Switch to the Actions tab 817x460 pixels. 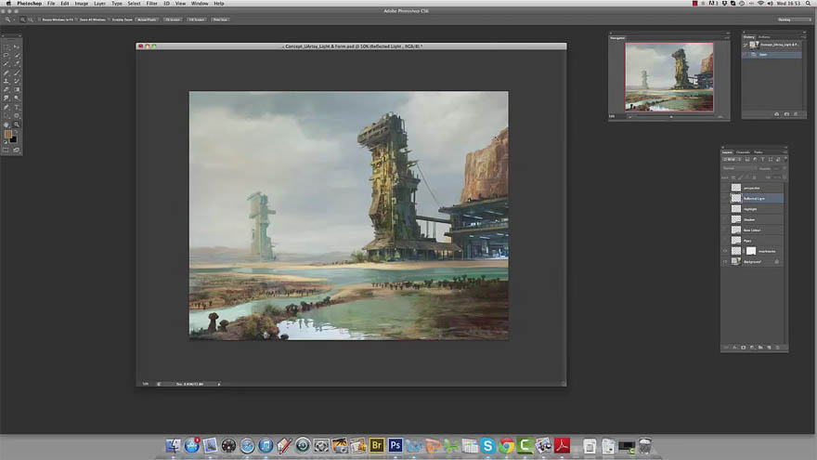764,37
